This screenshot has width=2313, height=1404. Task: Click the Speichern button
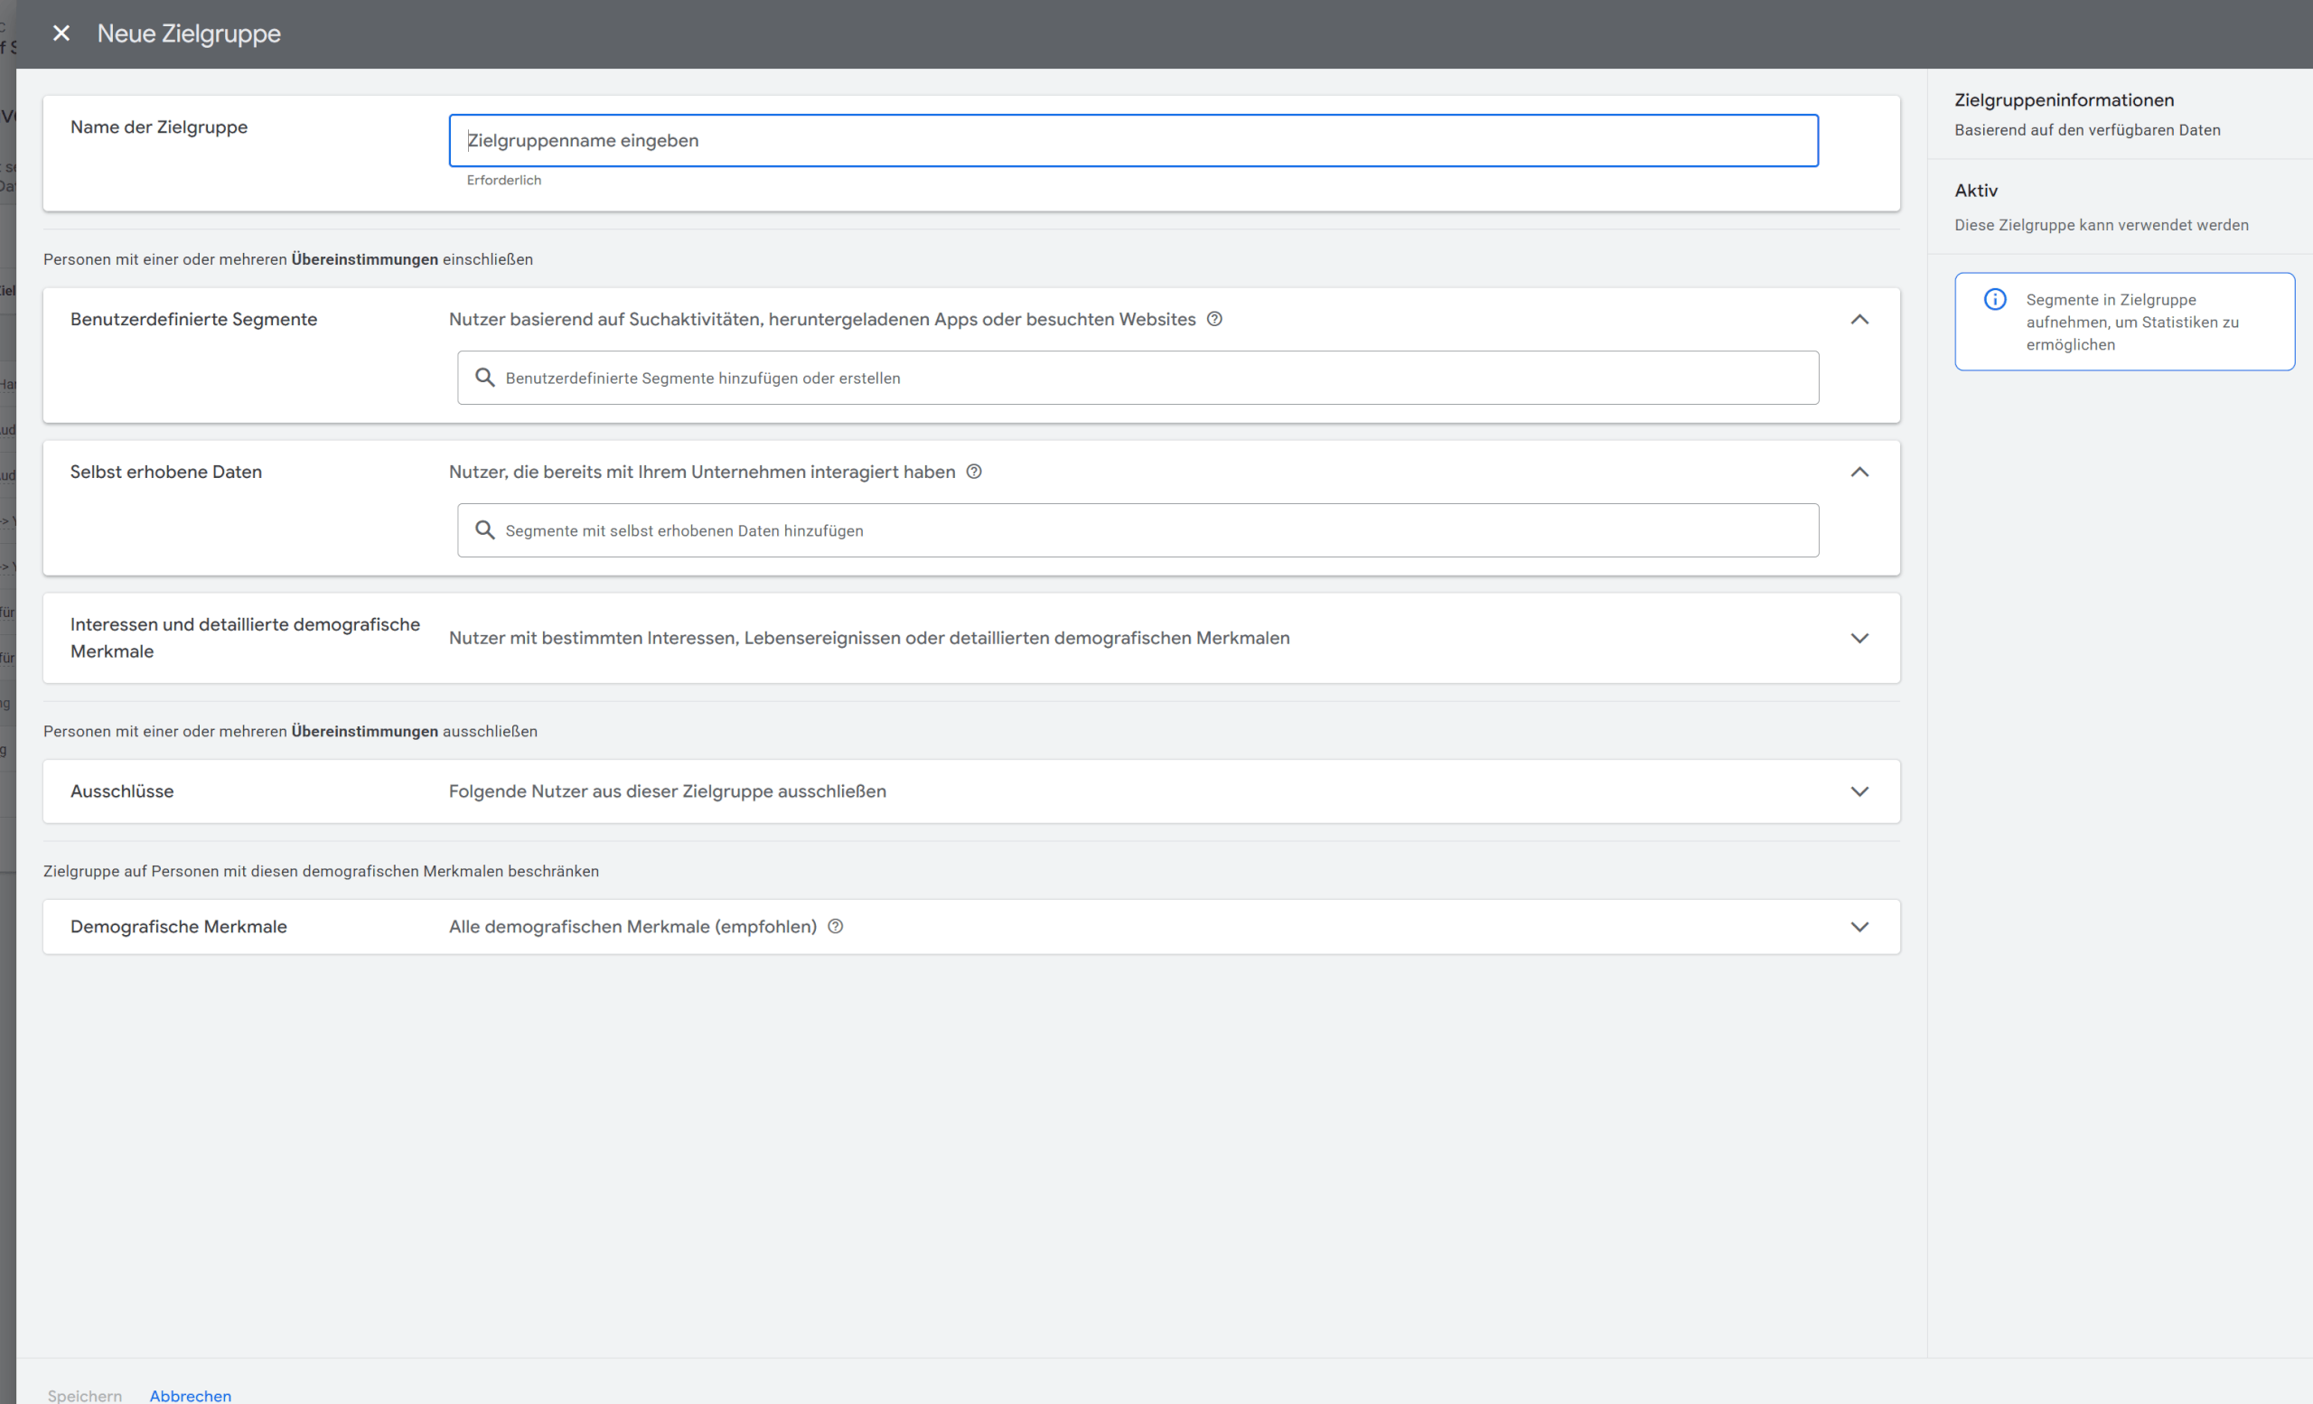coord(83,1396)
